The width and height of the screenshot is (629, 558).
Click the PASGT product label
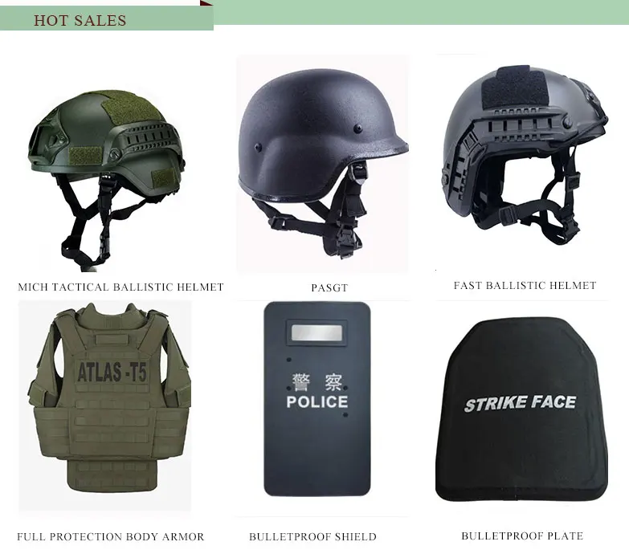(x=329, y=287)
